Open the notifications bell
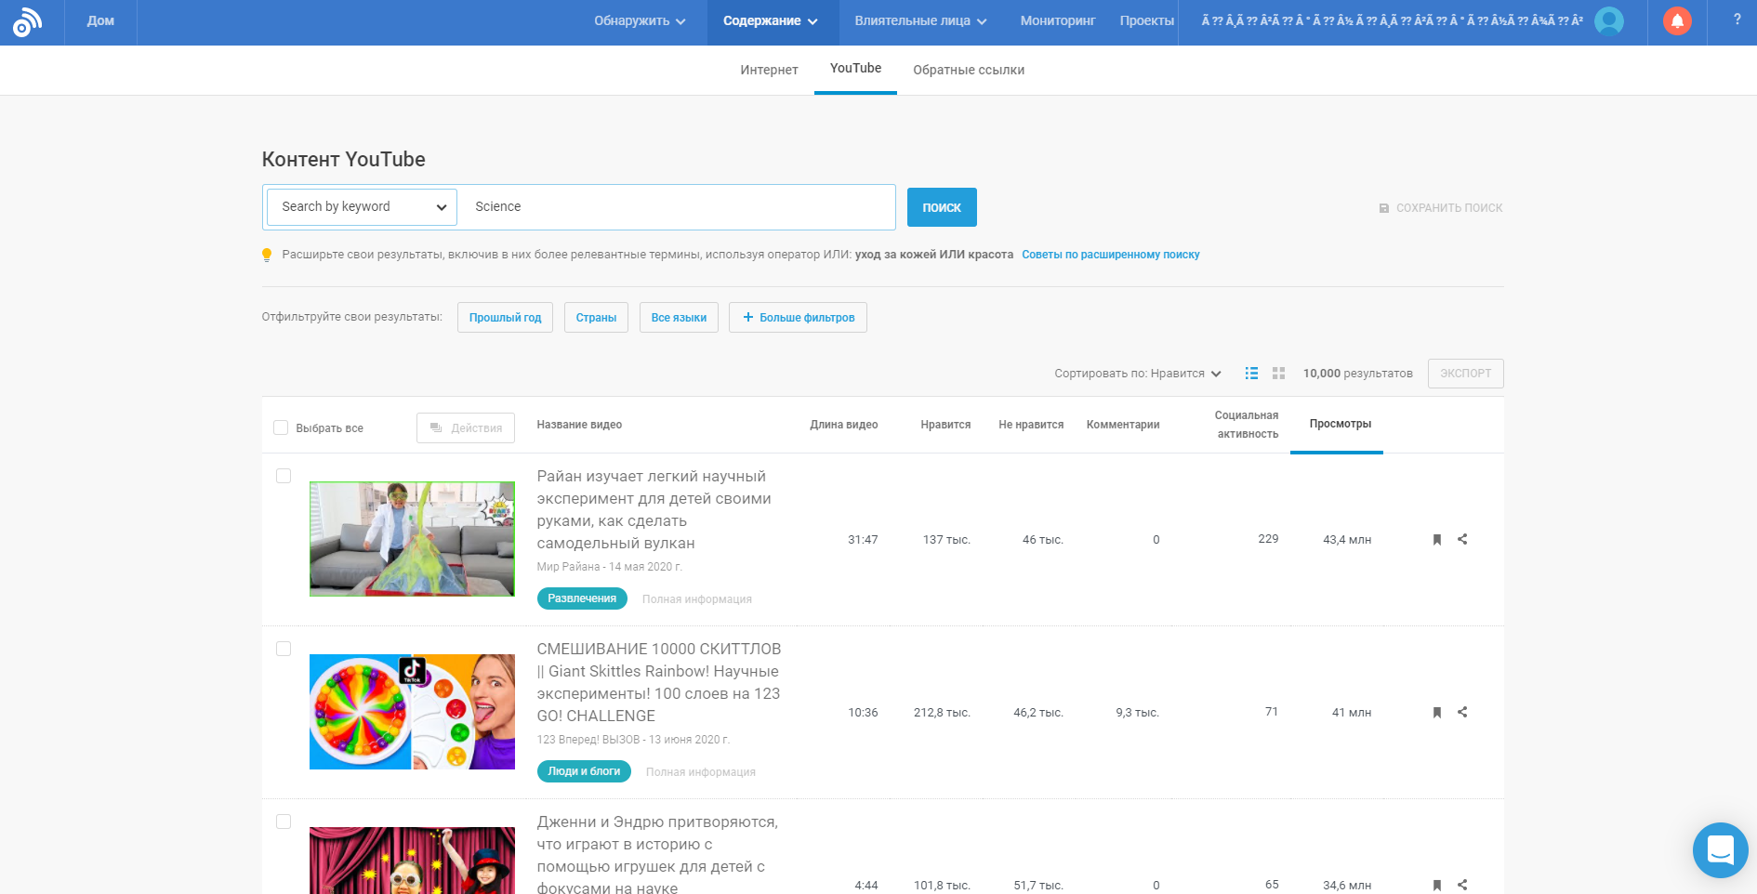 [x=1677, y=20]
